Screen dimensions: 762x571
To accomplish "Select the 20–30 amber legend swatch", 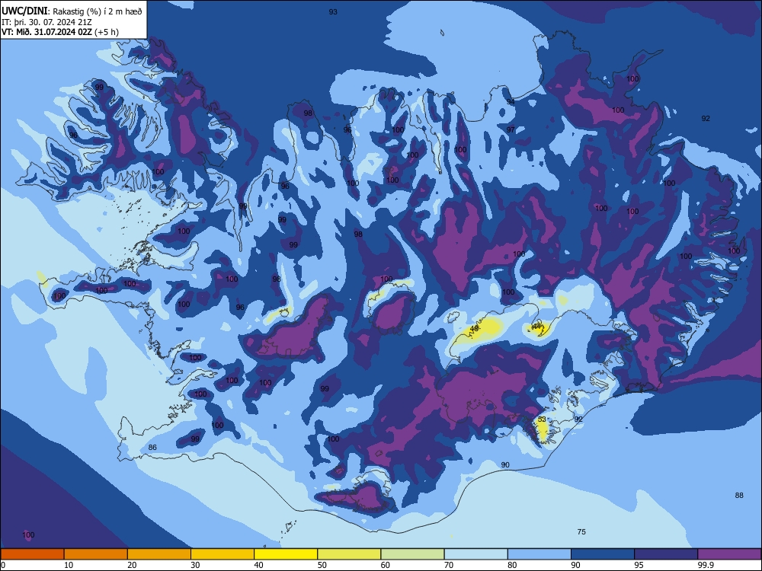I will (159, 554).
